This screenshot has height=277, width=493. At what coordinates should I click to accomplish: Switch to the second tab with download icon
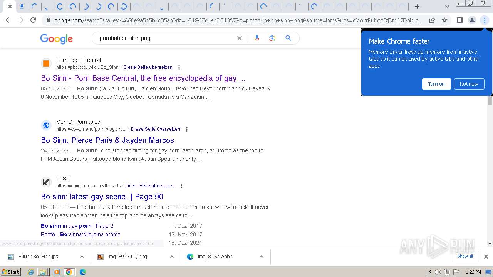(x=22, y=7)
